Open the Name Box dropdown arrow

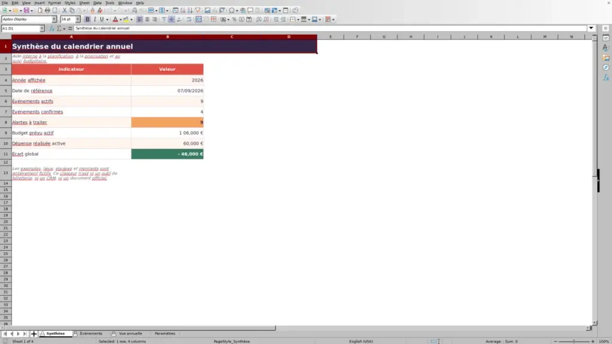tap(42, 29)
